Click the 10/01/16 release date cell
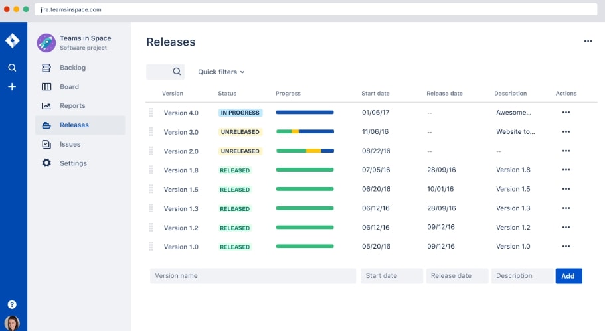605x331 pixels. 440,189
